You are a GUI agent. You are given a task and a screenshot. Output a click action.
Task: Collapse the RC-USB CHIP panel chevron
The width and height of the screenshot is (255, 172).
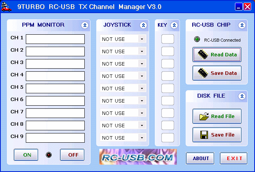[x=242, y=25]
